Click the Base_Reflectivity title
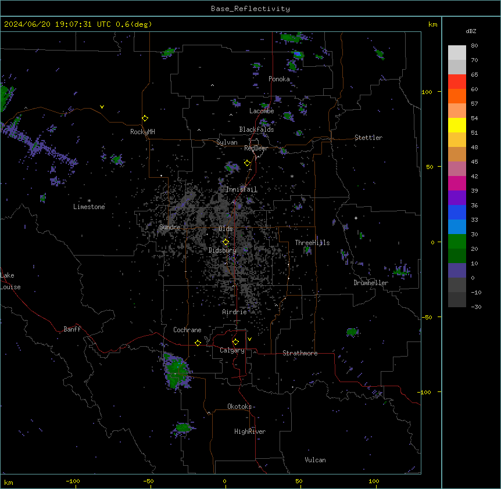501x489 pixels. (250, 9)
